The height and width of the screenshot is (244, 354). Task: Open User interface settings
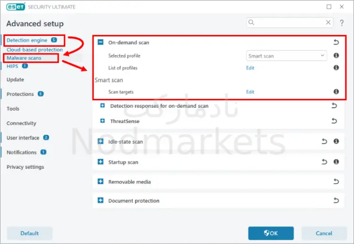(x=23, y=138)
